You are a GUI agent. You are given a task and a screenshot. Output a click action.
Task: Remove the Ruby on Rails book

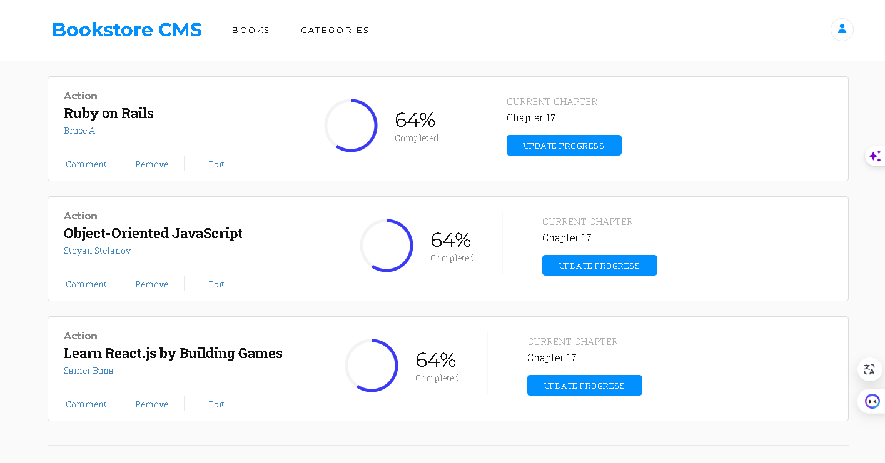pyautogui.click(x=152, y=164)
